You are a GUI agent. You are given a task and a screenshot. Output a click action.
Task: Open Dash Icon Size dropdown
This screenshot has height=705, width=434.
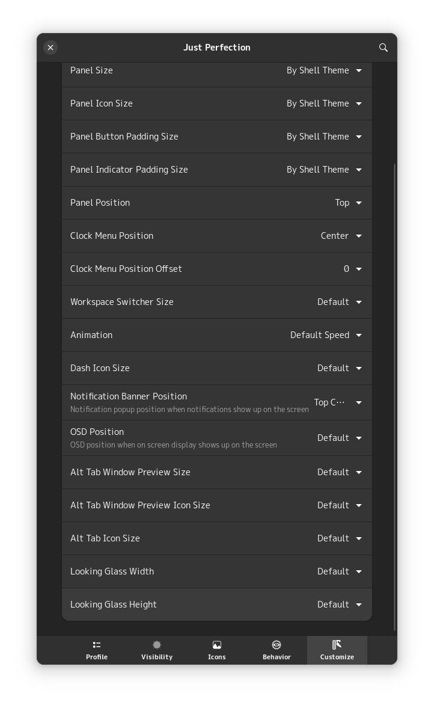339,368
